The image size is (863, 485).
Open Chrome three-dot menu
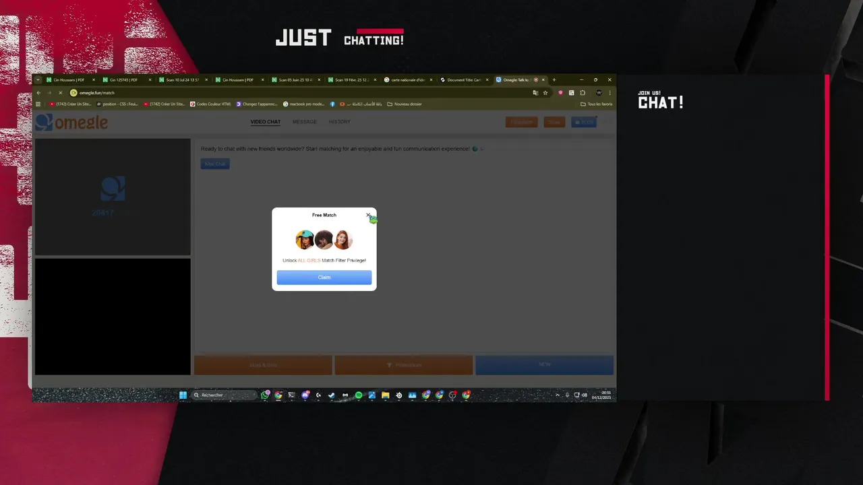click(609, 93)
